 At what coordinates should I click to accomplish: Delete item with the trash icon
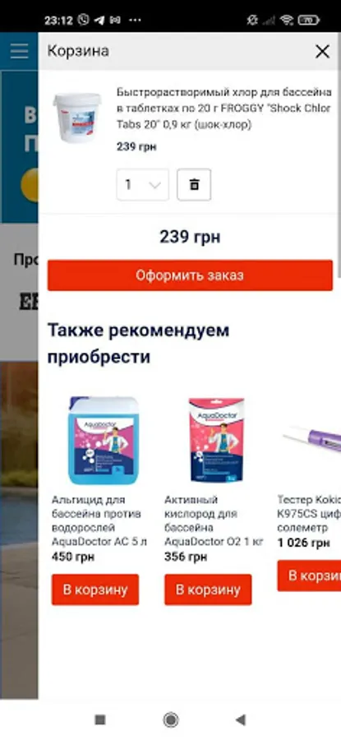coord(194,184)
